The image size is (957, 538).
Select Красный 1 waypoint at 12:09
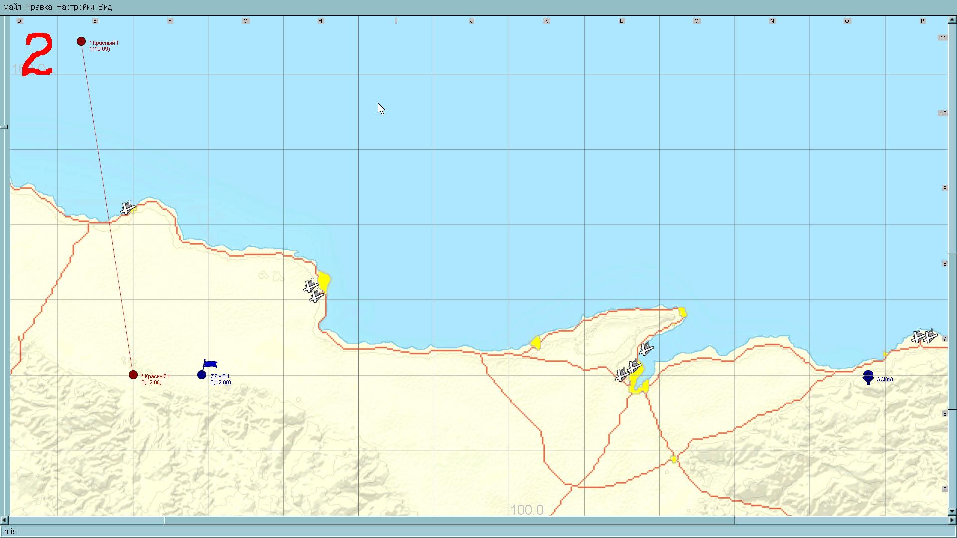[81, 41]
